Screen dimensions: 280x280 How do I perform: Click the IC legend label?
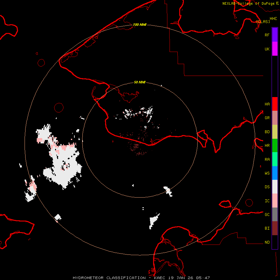pyautogui.click(x=267, y=201)
